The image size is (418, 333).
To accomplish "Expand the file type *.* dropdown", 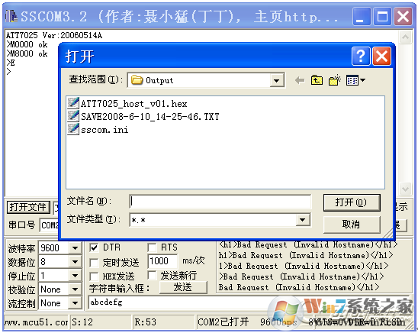I will [x=303, y=220].
